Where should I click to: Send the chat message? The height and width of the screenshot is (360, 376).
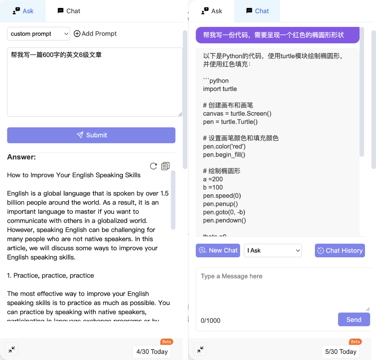[x=354, y=320]
